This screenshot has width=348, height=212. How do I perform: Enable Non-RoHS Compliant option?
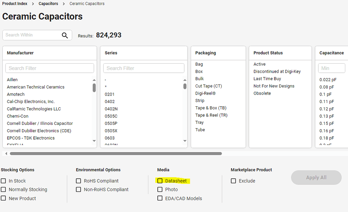[x=78, y=189]
